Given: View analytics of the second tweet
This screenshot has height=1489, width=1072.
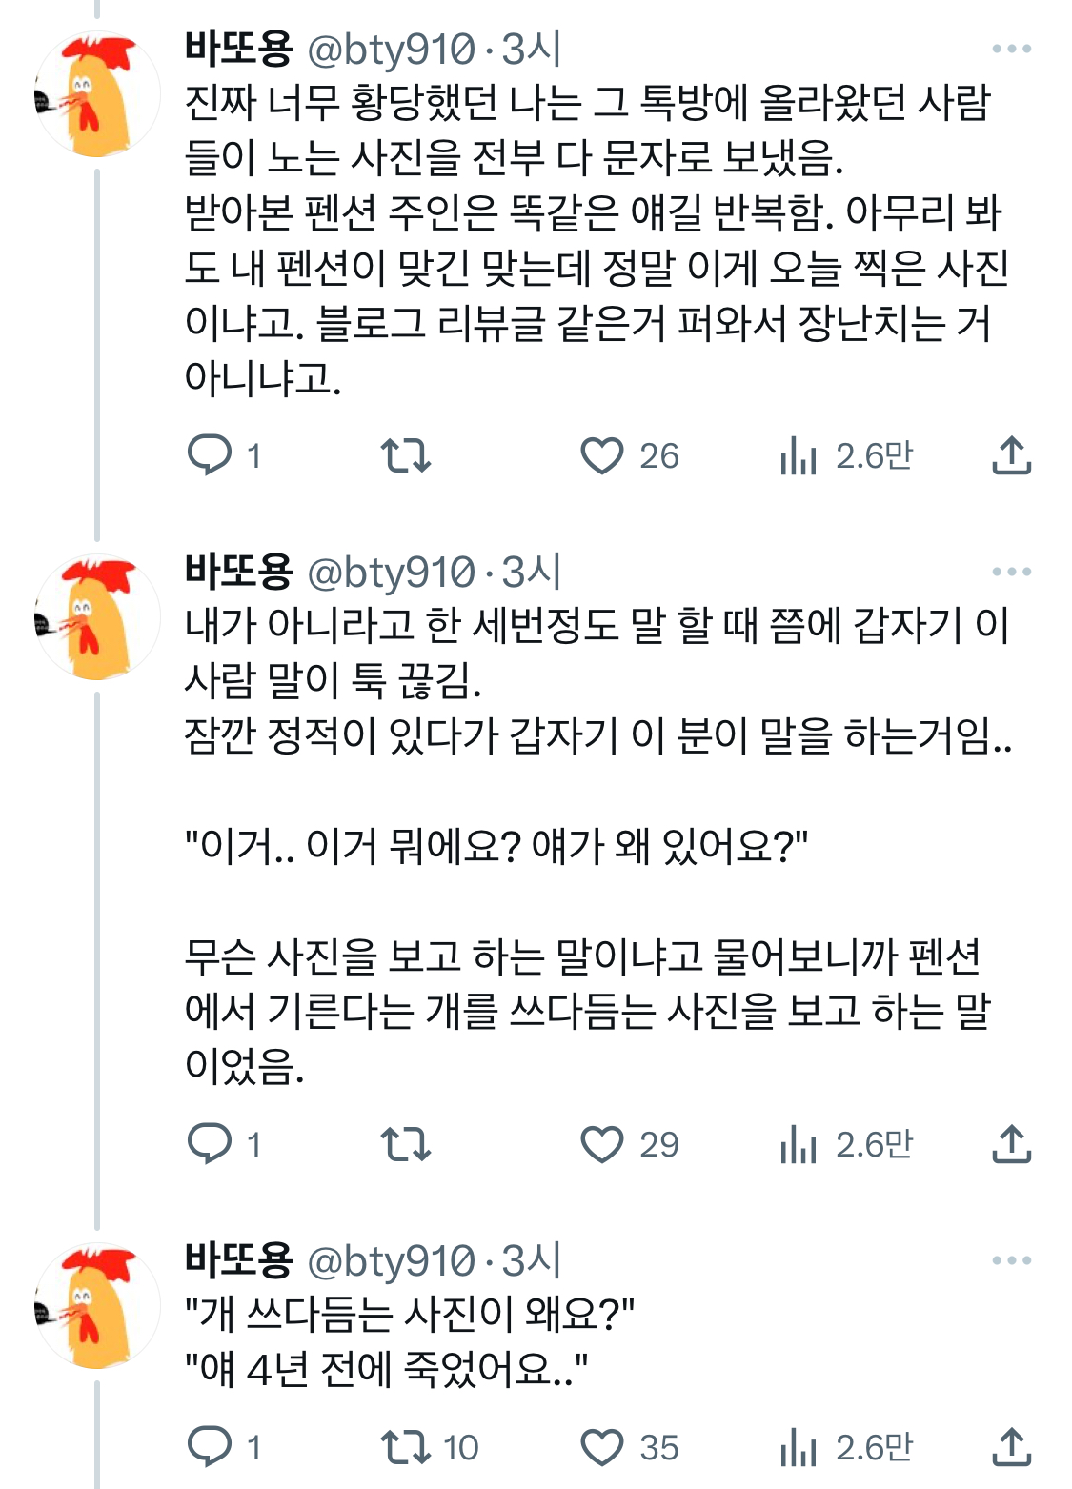Looking at the screenshot, I should 799,1144.
